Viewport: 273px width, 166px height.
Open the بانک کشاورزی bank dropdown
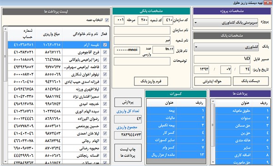226,47
